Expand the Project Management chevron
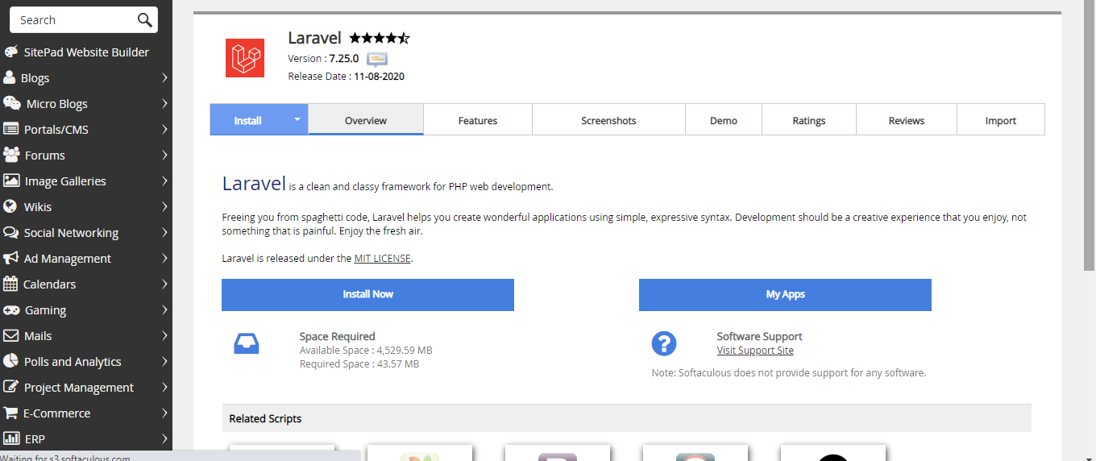This screenshot has height=461, width=1096. (x=164, y=387)
